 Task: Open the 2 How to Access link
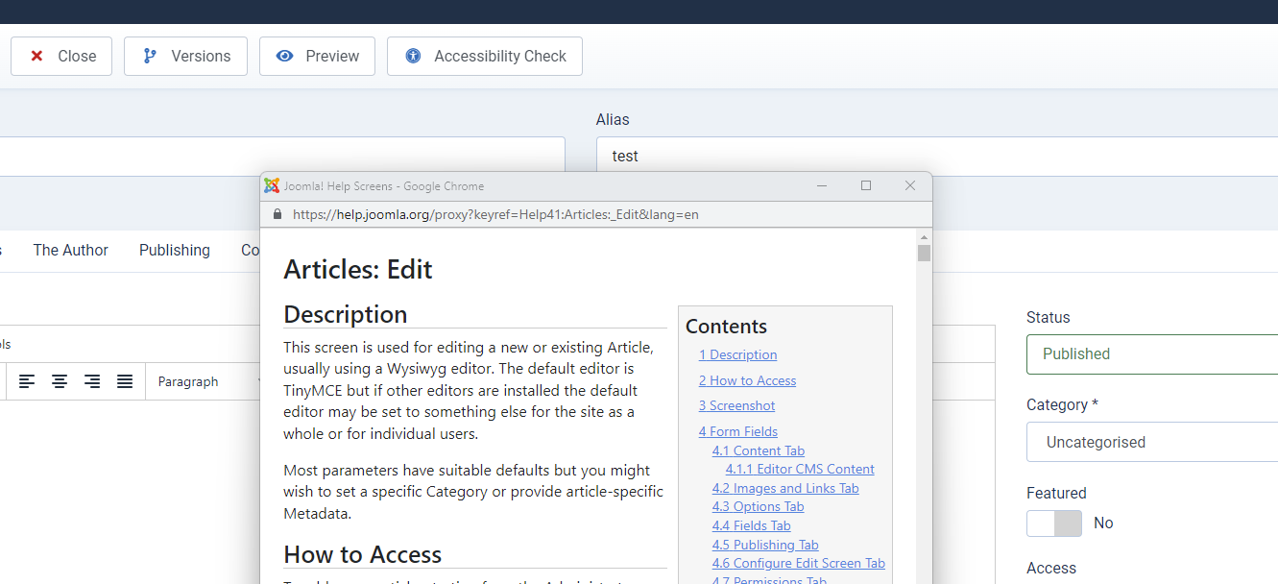[x=747, y=380]
